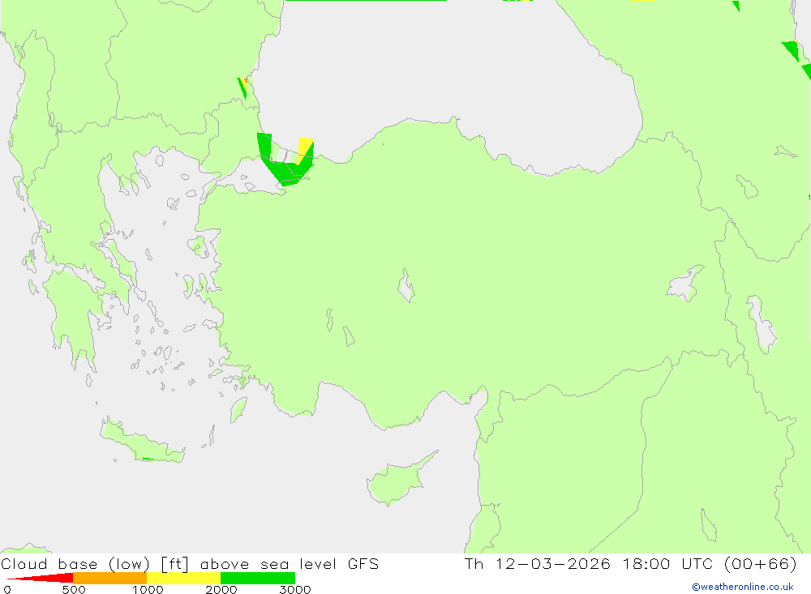This screenshot has height=594, width=811.
Task: Select the red 0-500 legend segment
Action: pyautogui.click(x=41, y=578)
